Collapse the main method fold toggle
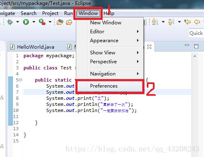The width and height of the screenshot is (204, 157). pos(20,80)
